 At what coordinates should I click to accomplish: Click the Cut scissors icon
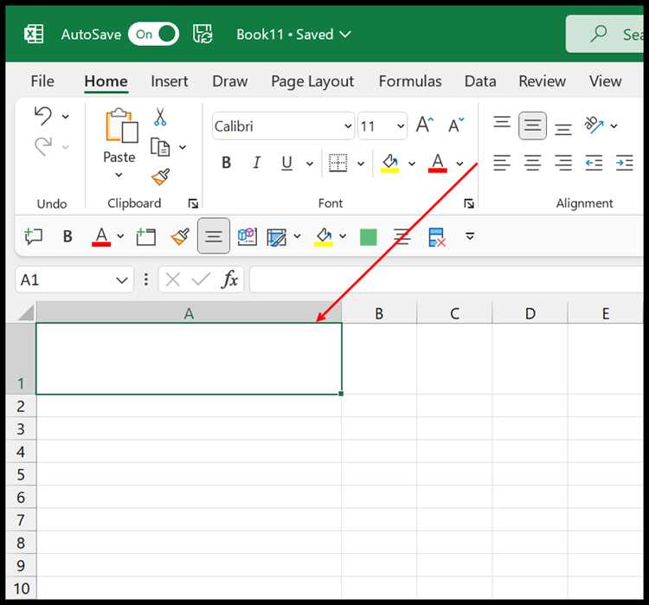[160, 116]
